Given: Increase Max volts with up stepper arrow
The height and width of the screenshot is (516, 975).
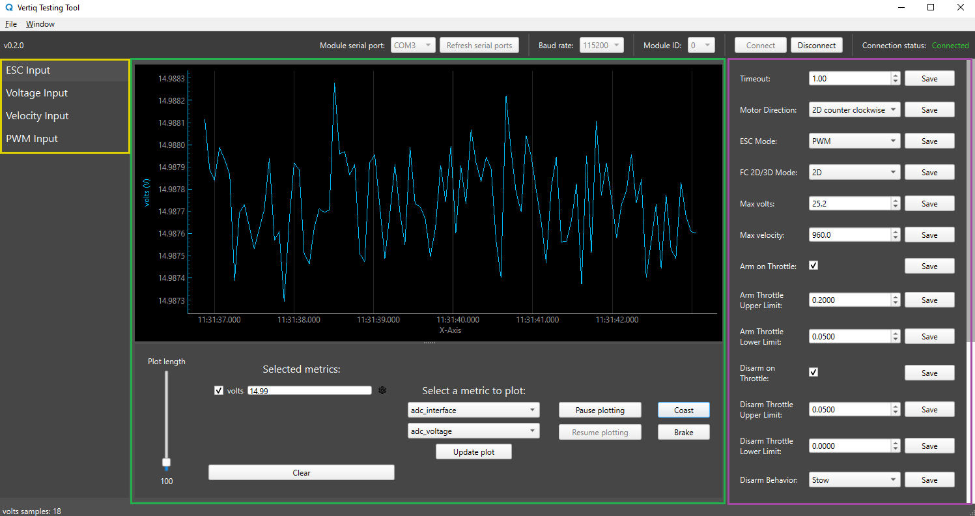Looking at the screenshot, I should [x=896, y=200].
